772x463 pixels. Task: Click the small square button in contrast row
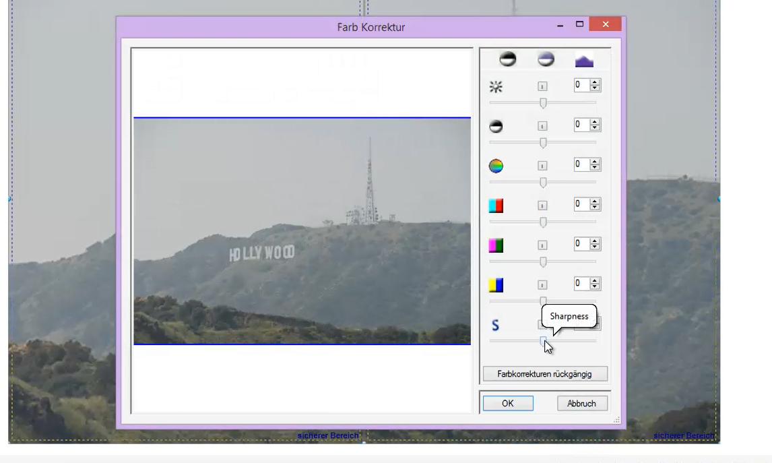[x=542, y=126]
